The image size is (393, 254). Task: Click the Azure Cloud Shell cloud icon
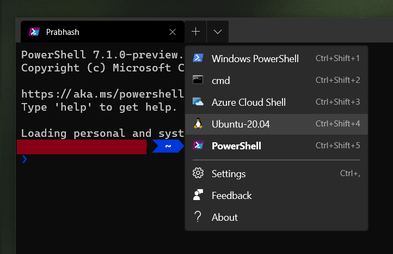198,101
